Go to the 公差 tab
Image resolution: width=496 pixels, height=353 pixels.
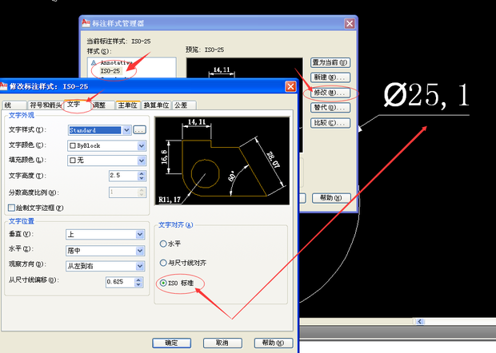tap(181, 105)
